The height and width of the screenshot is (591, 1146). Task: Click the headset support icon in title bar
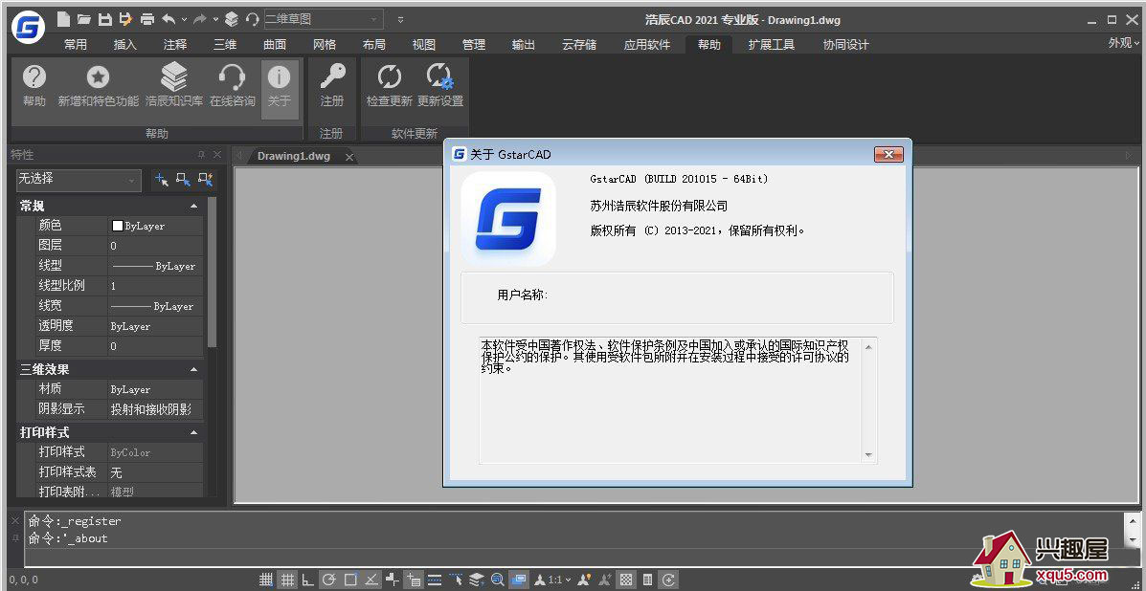[252, 19]
